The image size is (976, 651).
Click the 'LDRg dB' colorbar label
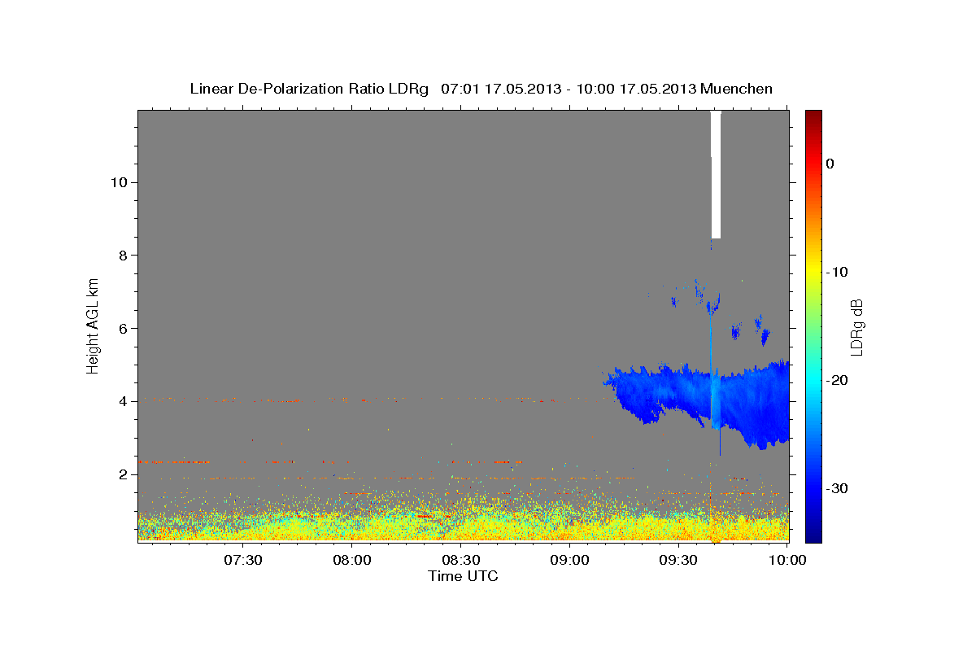point(856,327)
